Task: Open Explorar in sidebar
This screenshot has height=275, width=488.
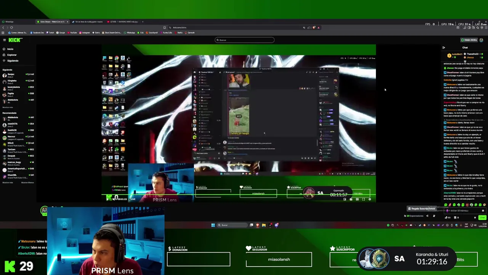Action: pos(10,55)
